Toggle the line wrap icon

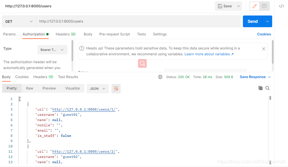pos(116,89)
